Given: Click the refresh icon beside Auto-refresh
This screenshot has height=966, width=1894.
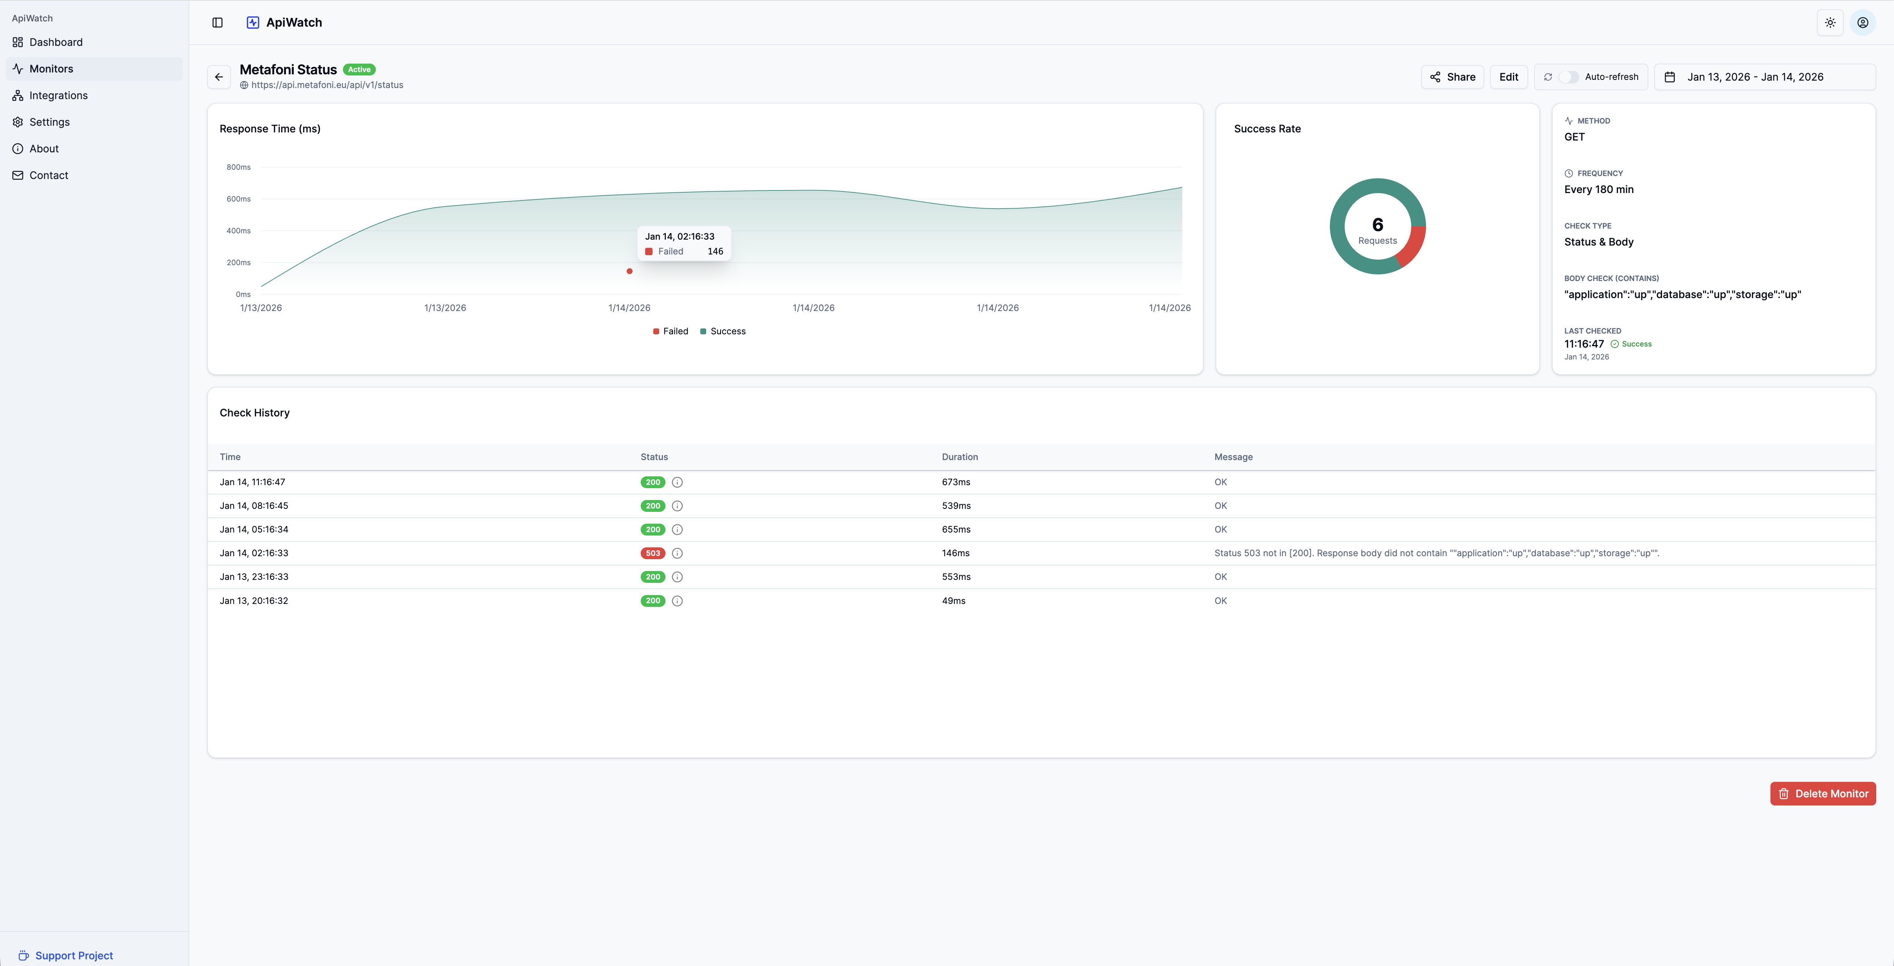Looking at the screenshot, I should tap(1548, 77).
